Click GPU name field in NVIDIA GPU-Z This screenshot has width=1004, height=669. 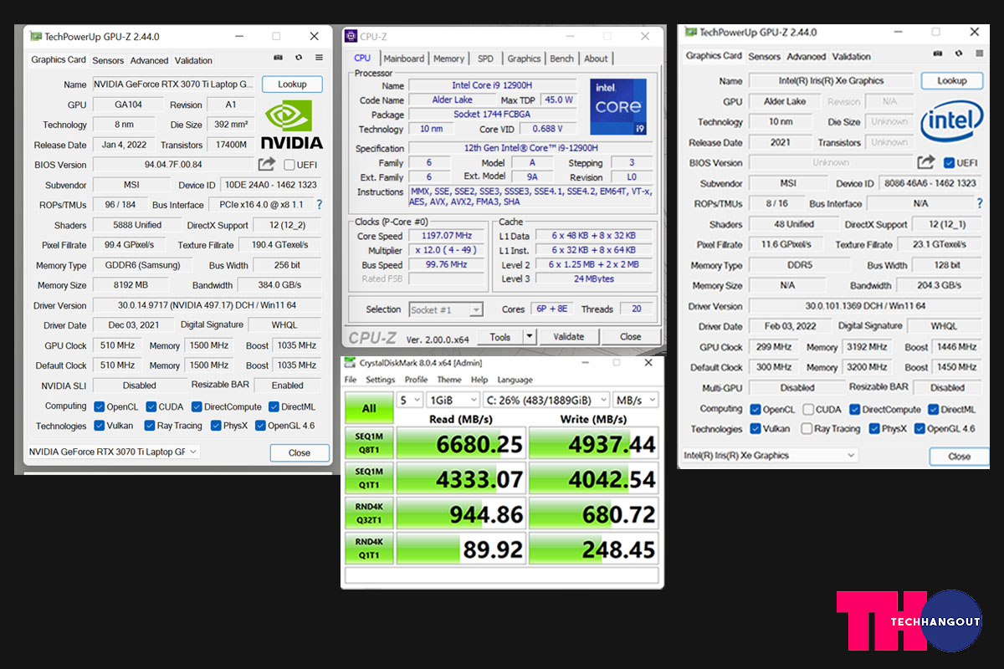(172, 84)
